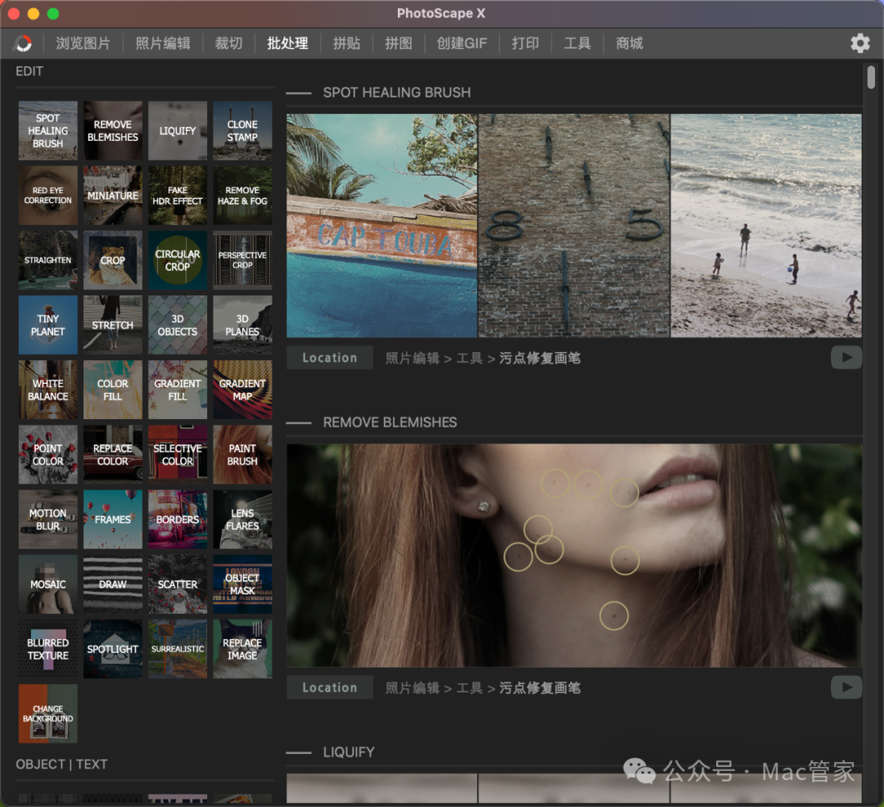The image size is (884, 807).
Task: Play the Spot Healing Brush video
Action: [x=846, y=358]
